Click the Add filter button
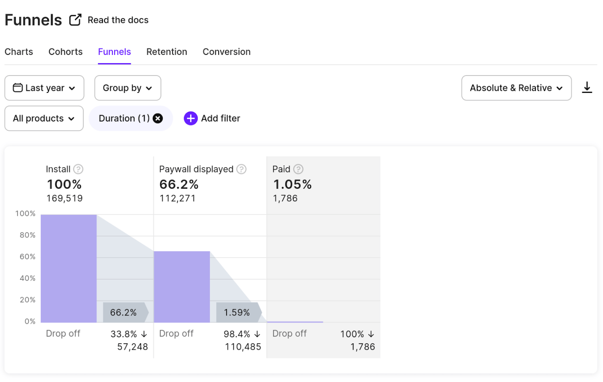 pyautogui.click(x=220, y=118)
